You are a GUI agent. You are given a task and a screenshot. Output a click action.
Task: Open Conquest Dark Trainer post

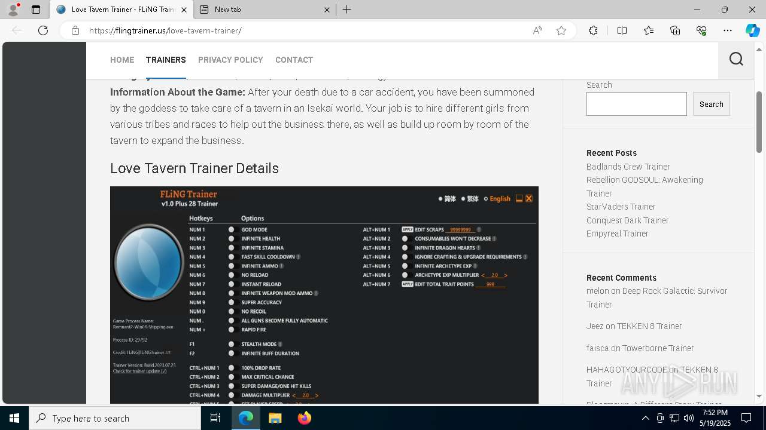(627, 220)
